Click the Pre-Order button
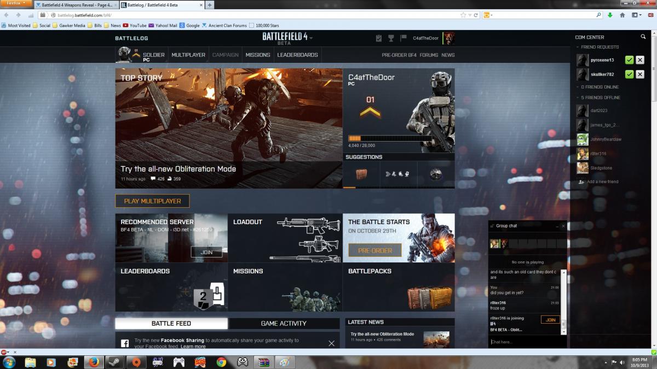Screen dimensions: 657x369 [x=374, y=250]
